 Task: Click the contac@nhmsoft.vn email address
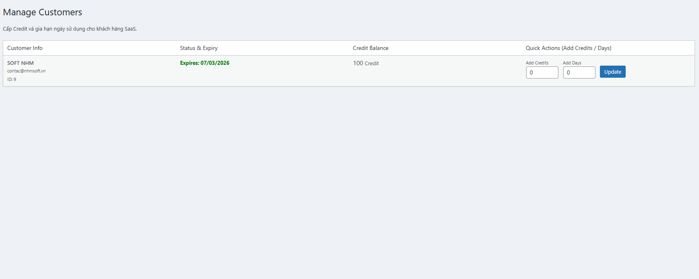click(x=26, y=71)
